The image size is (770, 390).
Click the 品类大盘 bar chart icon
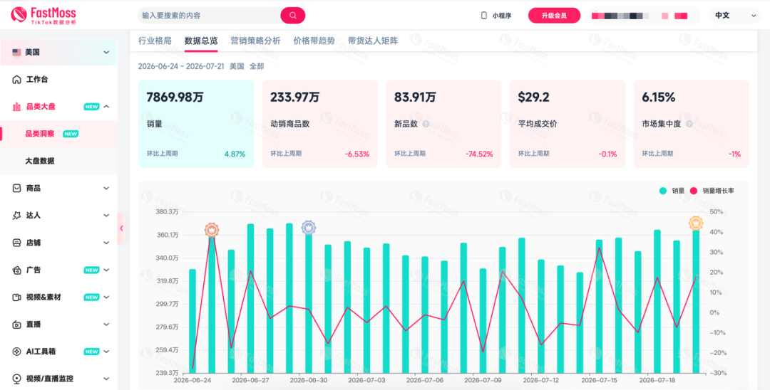[x=16, y=107]
